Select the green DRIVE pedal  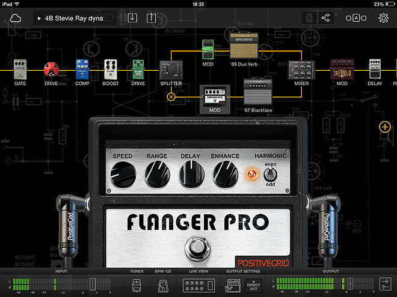(138, 70)
